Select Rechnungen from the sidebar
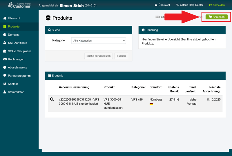 (16, 59)
